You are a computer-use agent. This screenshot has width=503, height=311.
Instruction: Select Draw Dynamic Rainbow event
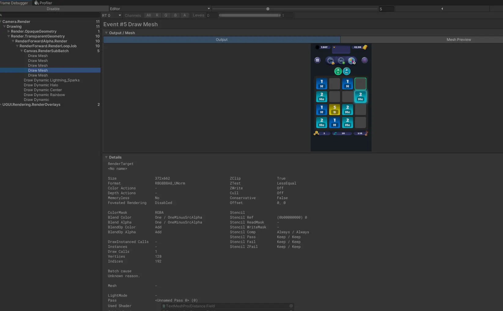tap(44, 95)
